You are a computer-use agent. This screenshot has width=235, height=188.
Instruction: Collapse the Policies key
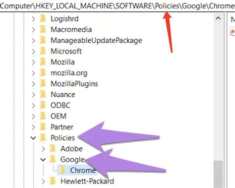click(x=33, y=138)
